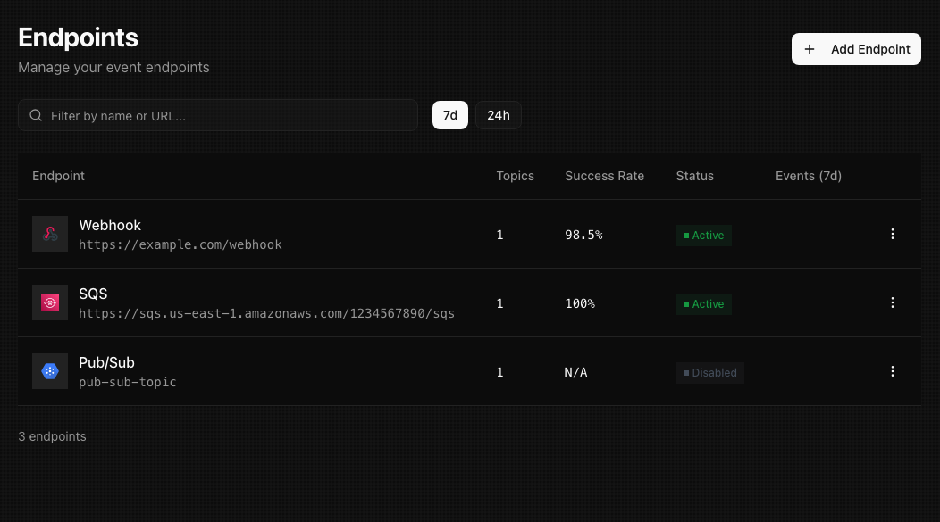The height and width of the screenshot is (522, 940).
Task: Click the Webhook endpoint icon
Action: click(x=50, y=234)
